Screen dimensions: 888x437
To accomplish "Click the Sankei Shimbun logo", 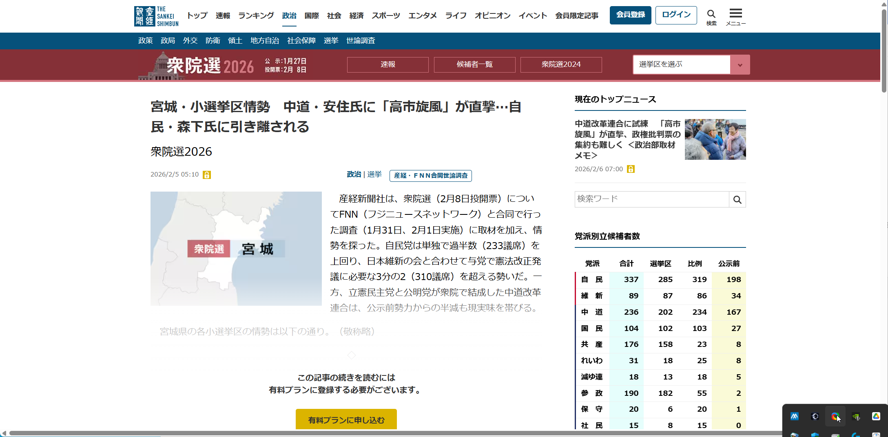I will pyautogui.click(x=156, y=16).
